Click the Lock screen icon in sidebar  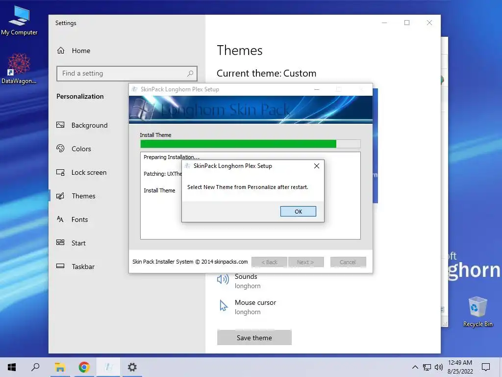point(60,172)
